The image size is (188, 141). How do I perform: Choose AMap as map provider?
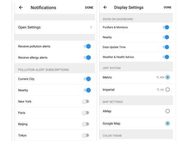click(168, 111)
